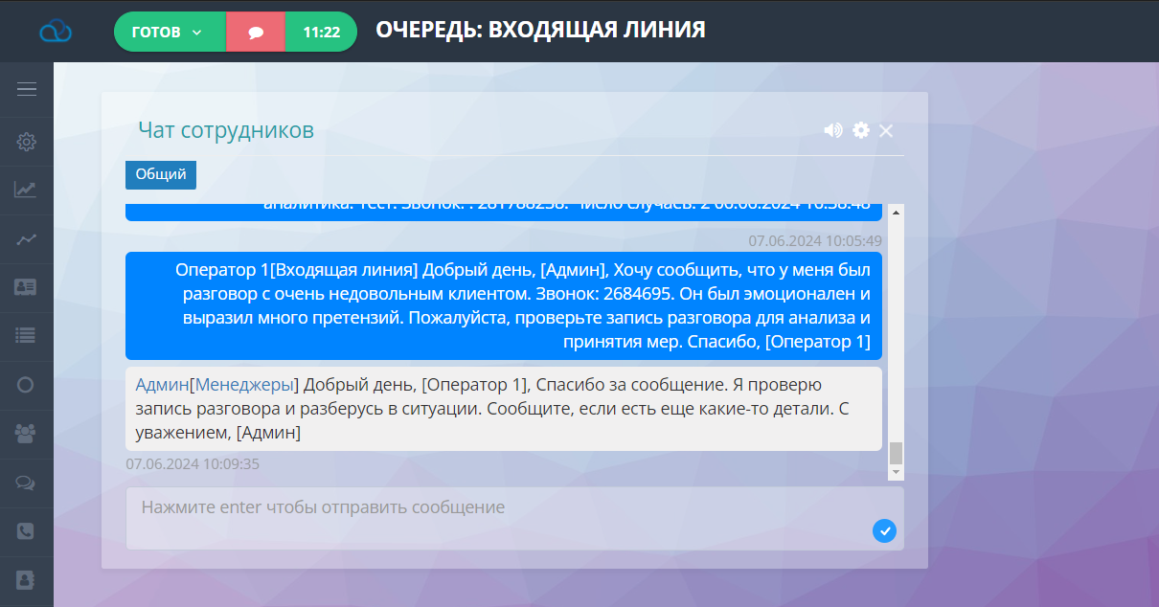The height and width of the screenshot is (607, 1159).
Task: Click the circle icon in sidebar
Action: point(26,385)
